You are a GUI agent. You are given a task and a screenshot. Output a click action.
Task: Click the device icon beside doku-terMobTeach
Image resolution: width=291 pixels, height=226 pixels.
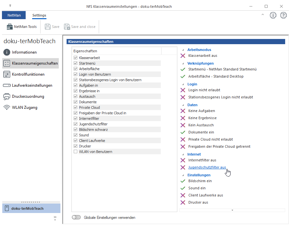point(7,208)
